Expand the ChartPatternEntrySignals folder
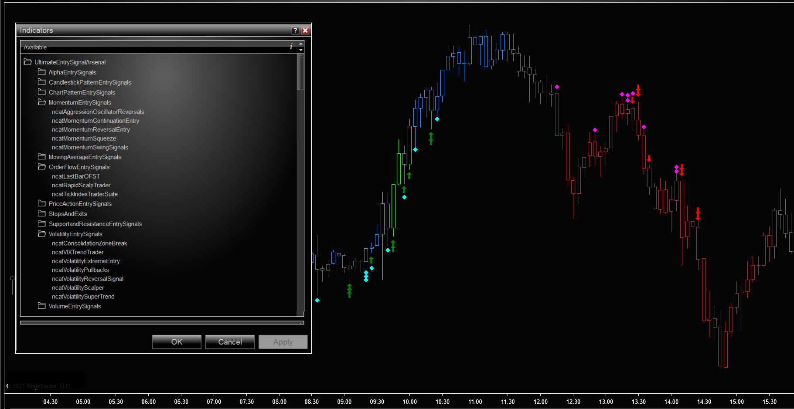 42,92
